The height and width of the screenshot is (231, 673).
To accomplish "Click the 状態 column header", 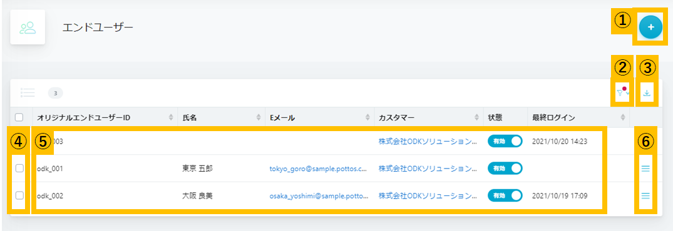I will click(x=495, y=117).
